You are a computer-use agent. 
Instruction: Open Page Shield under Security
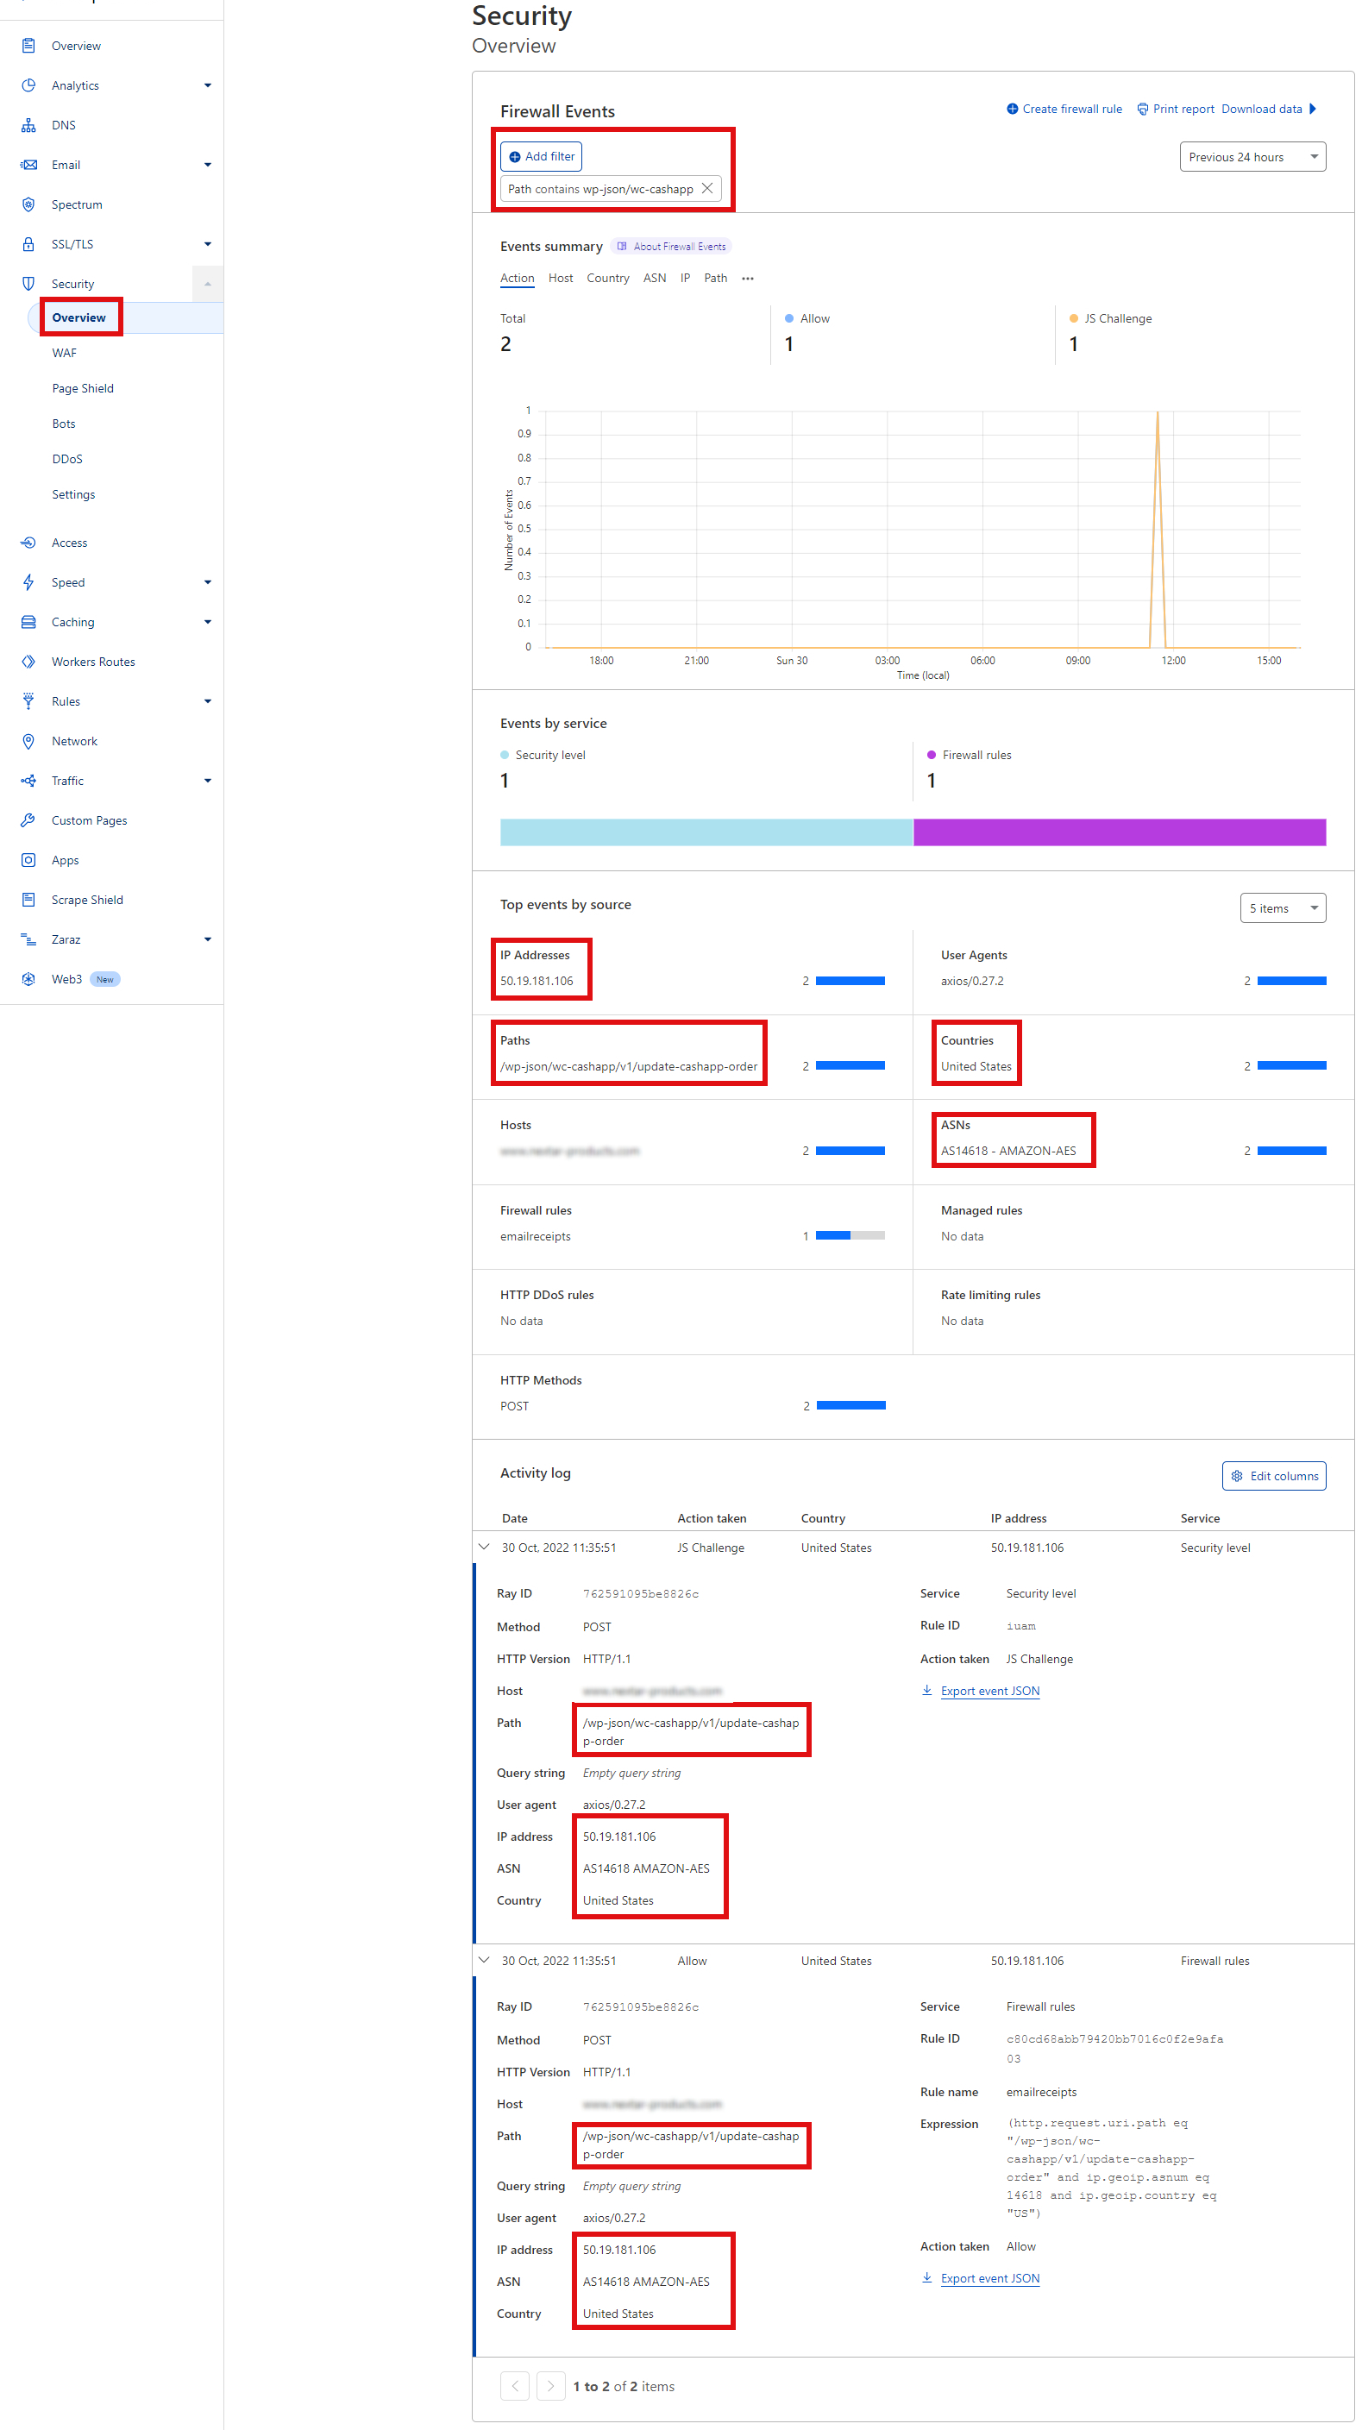[x=83, y=387]
